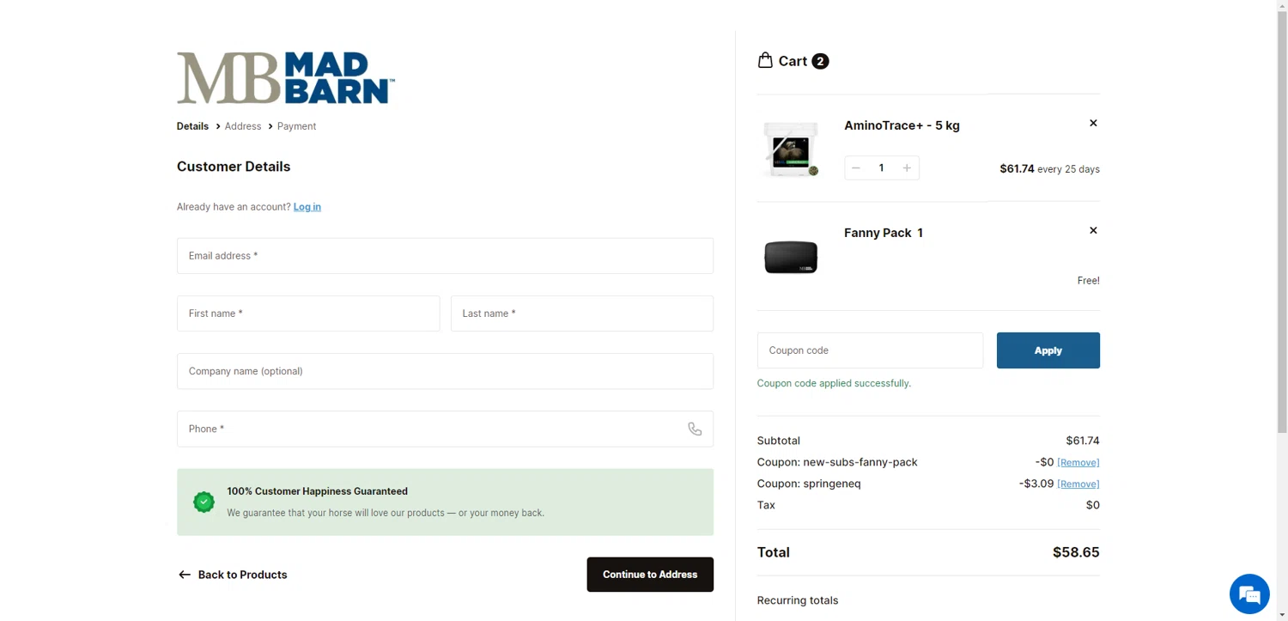
Task: Click the Subtotal '$61.74' value
Action: [1083, 441]
